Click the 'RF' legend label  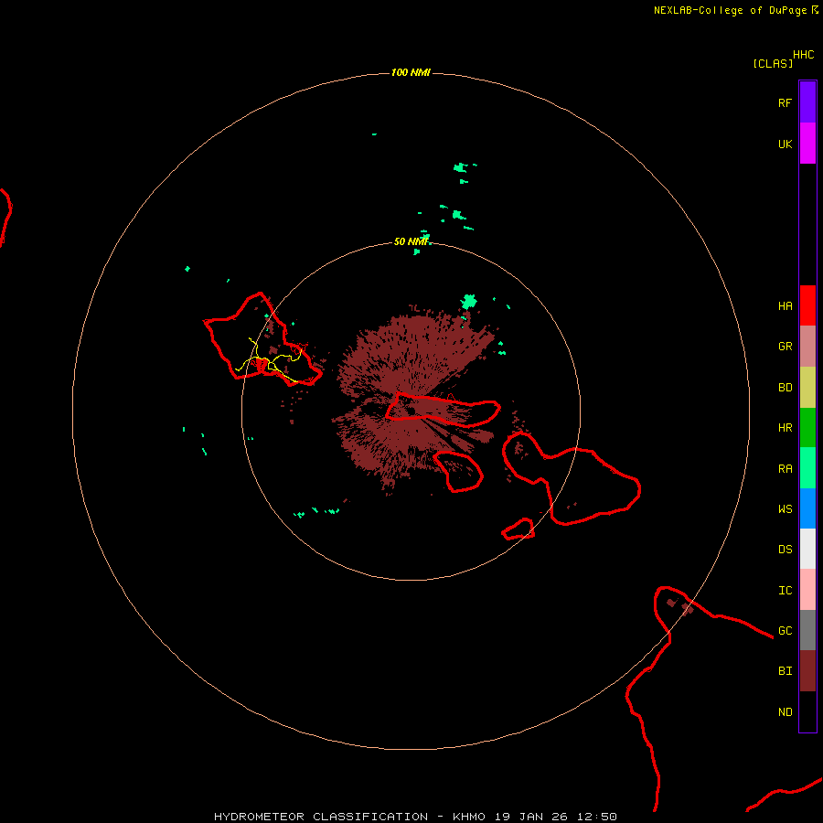(785, 102)
